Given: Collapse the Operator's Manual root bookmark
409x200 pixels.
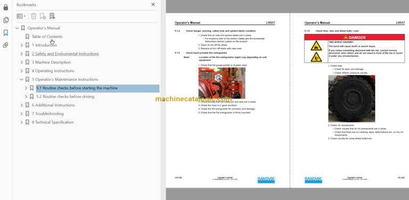Looking at the screenshot, I should coord(17,28).
